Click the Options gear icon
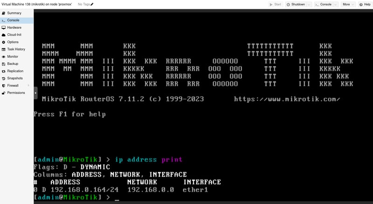The height and width of the screenshot is (204, 373). pos(4,42)
